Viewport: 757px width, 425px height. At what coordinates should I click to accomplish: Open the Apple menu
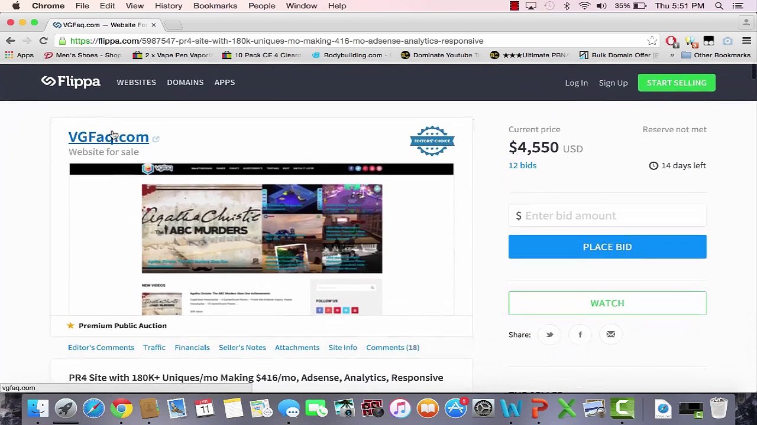(16, 6)
